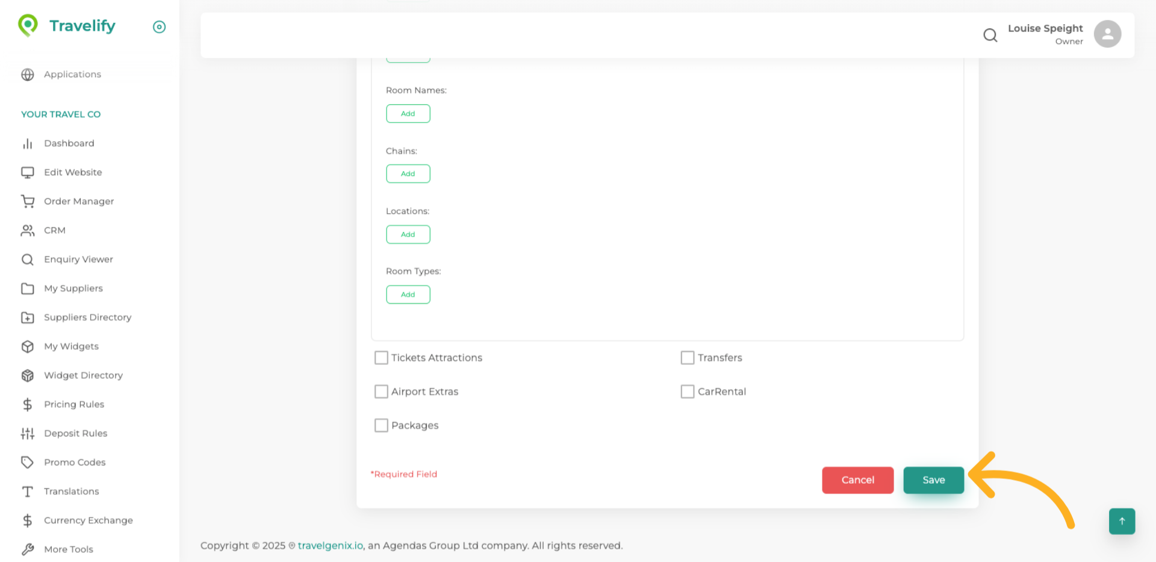Click the sidebar collapse target icon

tap(159, 27)
